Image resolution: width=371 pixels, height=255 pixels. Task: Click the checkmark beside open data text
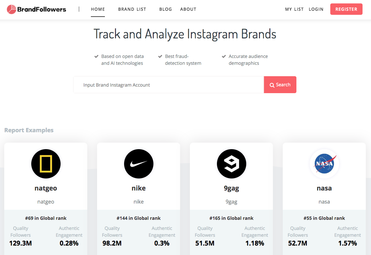96,56
